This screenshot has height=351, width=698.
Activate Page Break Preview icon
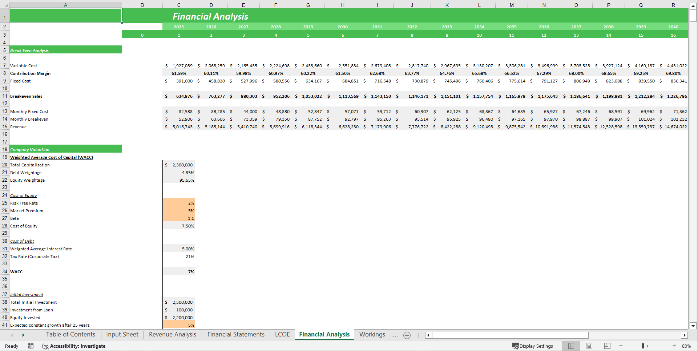607,346
